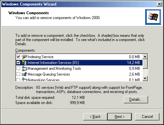Screen dimensions: 164x125
Task: Go to the next wizard page
Action: [x=120, y=117]
